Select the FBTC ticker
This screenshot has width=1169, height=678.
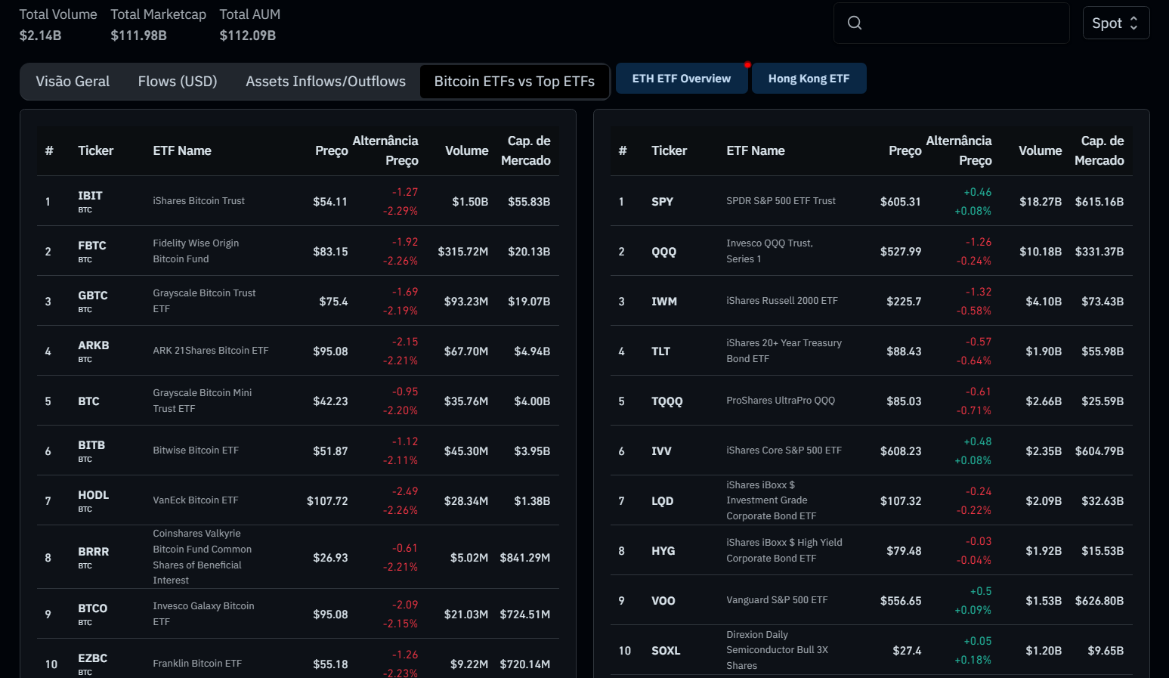[92, 246]
